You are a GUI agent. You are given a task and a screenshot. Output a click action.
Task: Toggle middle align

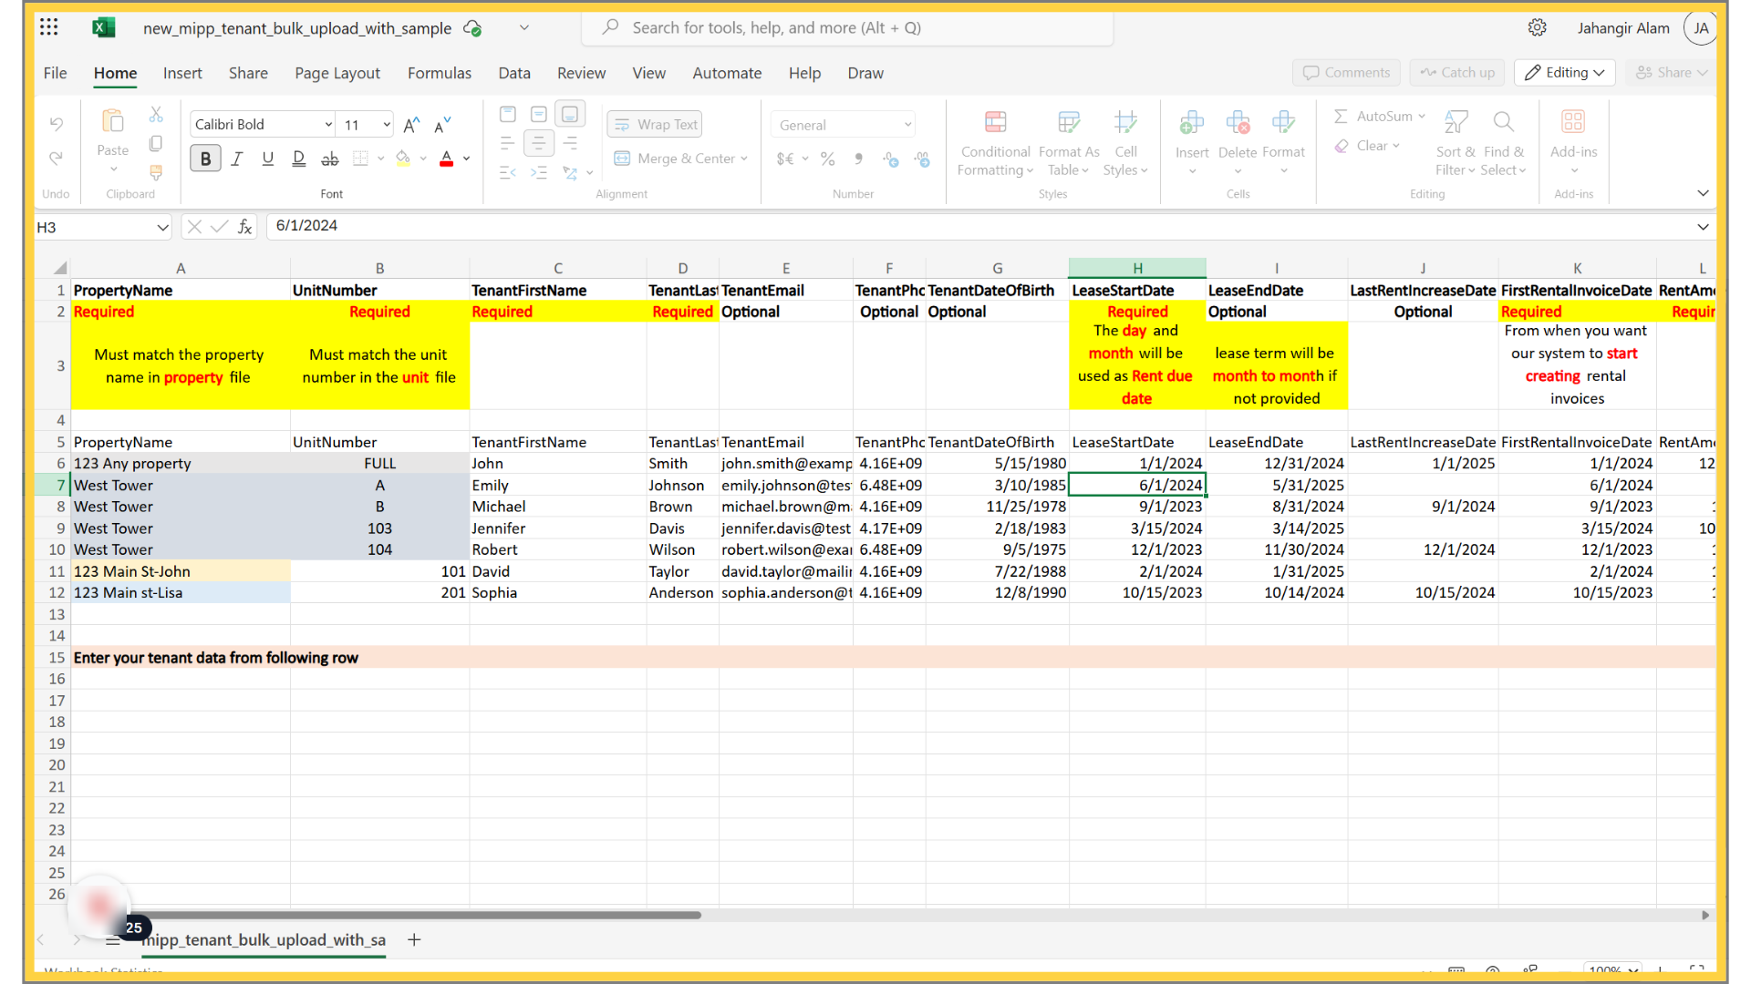(x=539, y=114)
